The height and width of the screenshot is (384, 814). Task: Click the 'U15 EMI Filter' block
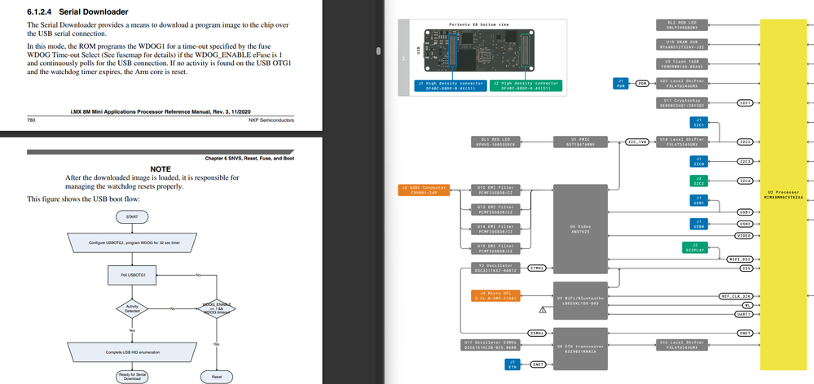495,248
